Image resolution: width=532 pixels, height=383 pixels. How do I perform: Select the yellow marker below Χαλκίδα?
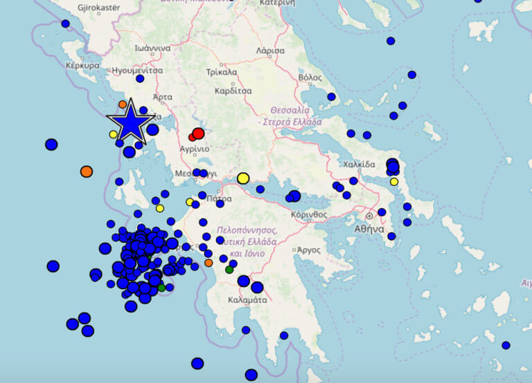pyautogui.click(x=394, y=182)
